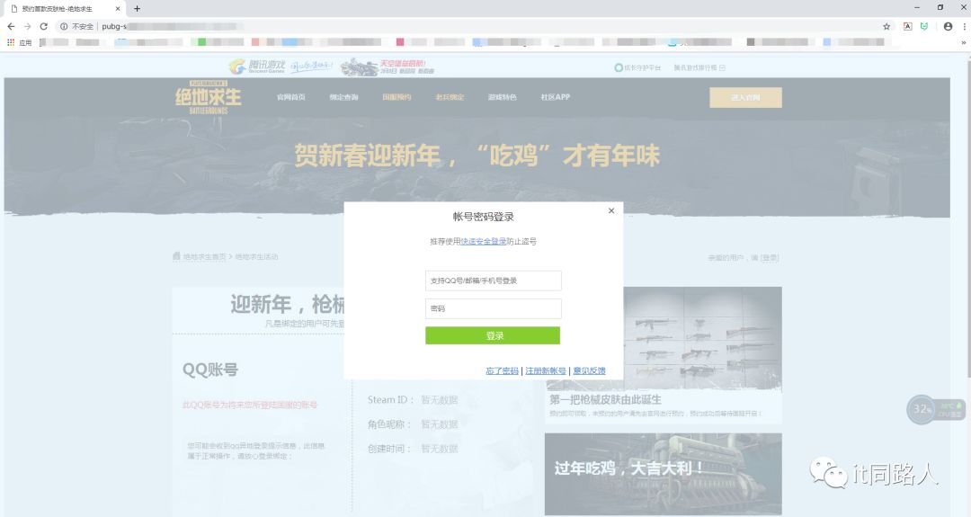Close the 帐号密码登录 dialog with the X

(x=611, y=210)
